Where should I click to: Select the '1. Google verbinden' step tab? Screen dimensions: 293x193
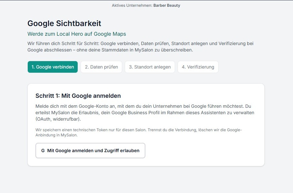[53, 67]
